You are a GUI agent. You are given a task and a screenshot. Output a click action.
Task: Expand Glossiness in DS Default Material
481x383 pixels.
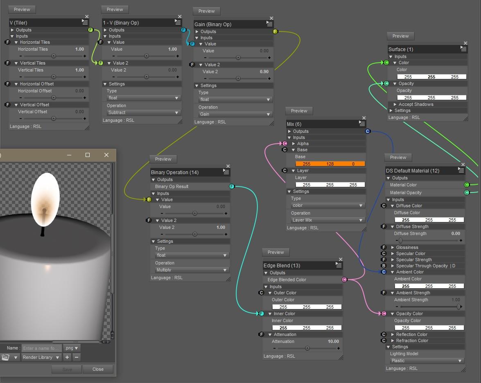pos(393,248)
